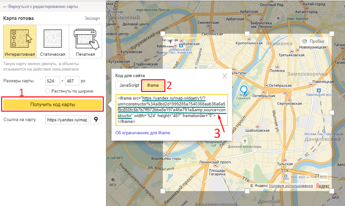Click the map height field showing 487
The height and width of the screenshot is (206, 345).
point(72,81)
